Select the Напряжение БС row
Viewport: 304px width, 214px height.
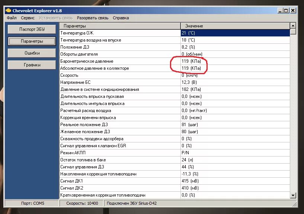175,82
